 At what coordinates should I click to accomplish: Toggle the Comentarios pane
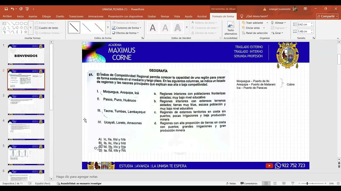[249, 184]
